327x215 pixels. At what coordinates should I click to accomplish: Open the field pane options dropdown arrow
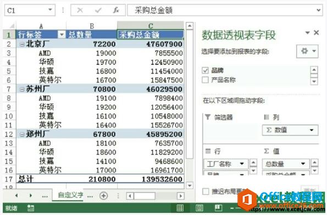(x=307, y=33)
